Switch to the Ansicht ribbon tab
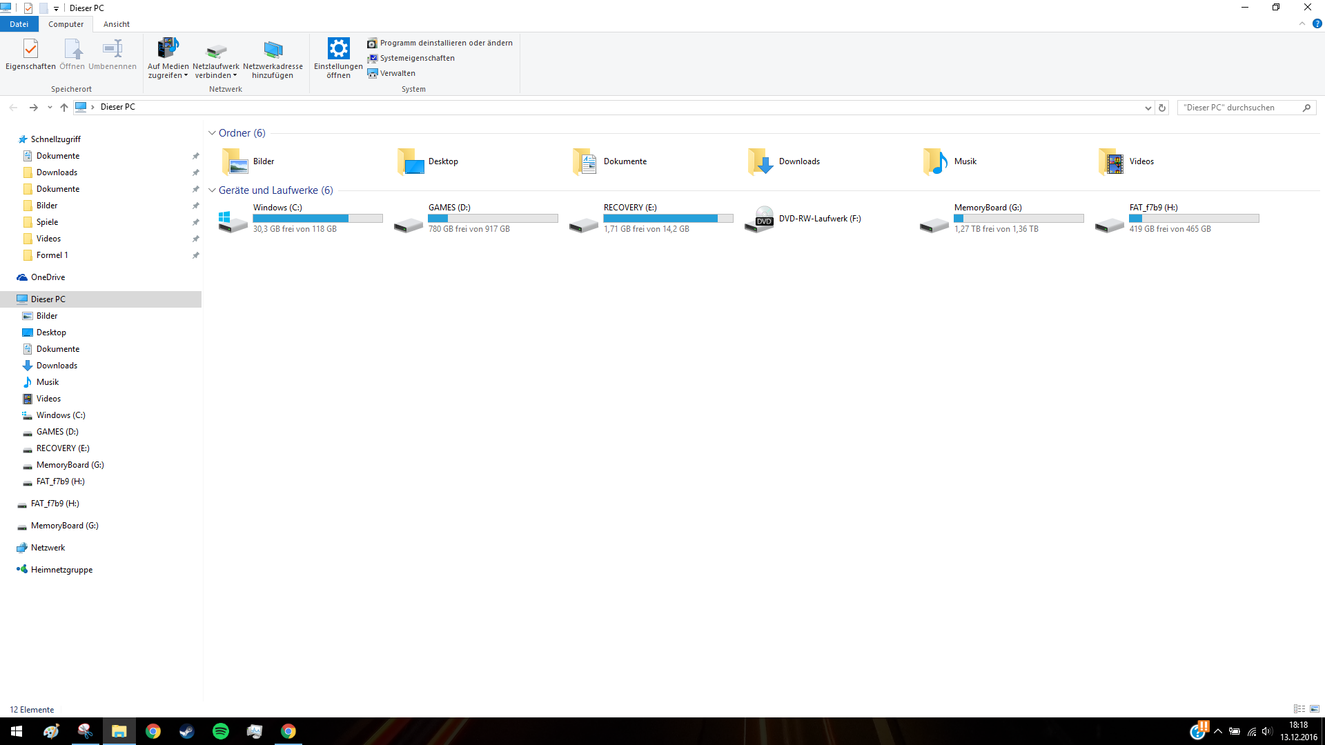The height and width of the screenshot is (745, 1325). (116, 24)
